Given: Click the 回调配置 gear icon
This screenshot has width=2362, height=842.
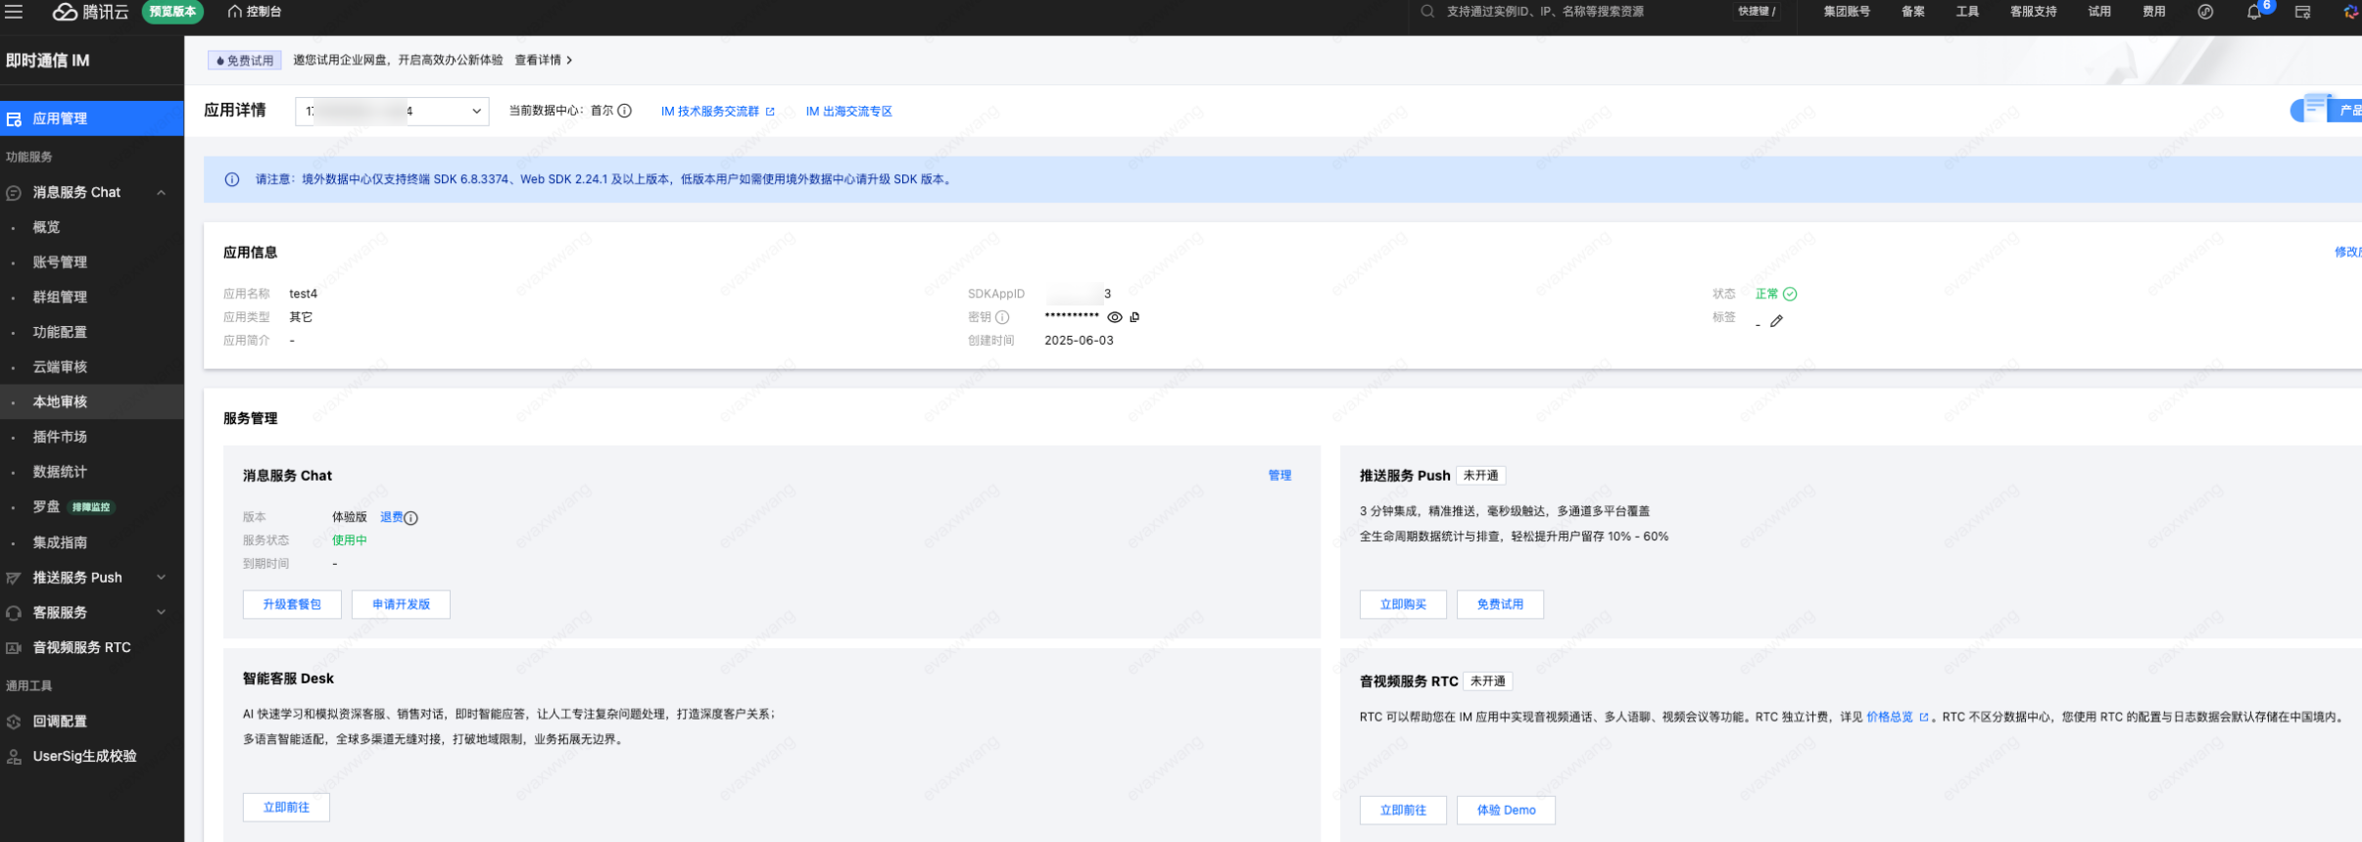Looking at the screenshot, I should [14, 723].
